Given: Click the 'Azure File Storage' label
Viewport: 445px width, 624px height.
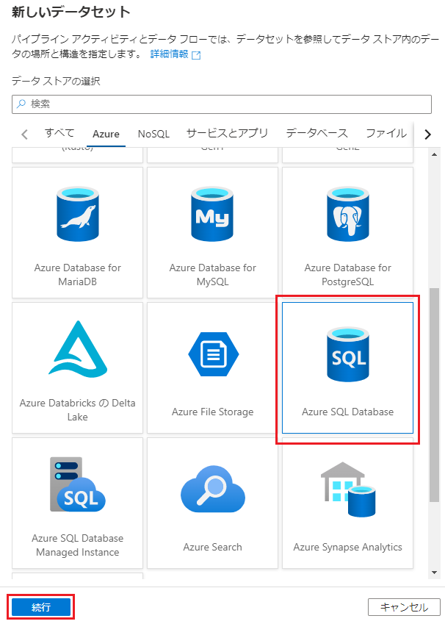Looking at the screenshot, I should [213, 412].
